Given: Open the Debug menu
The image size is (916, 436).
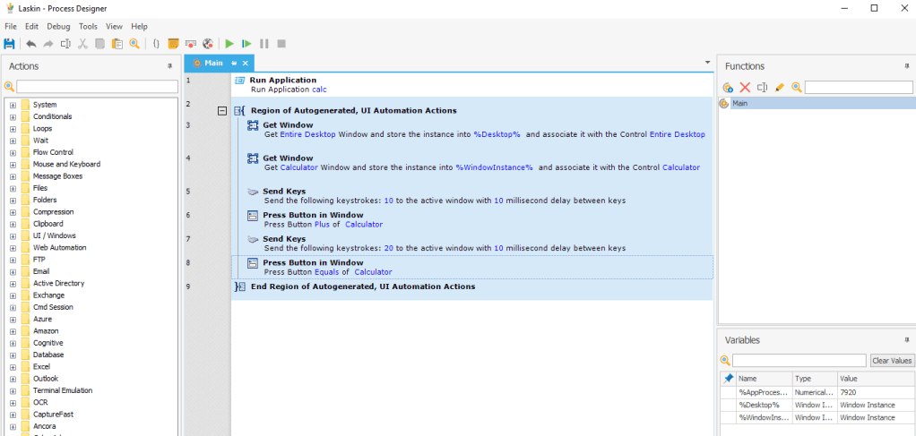Looking at the screenshot, I should pyautogui.click(x=58, y=26).
